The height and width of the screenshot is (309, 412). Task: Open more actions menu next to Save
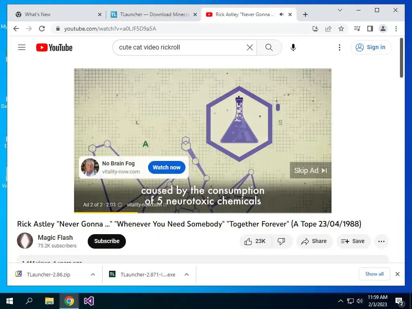pos(381,241)
